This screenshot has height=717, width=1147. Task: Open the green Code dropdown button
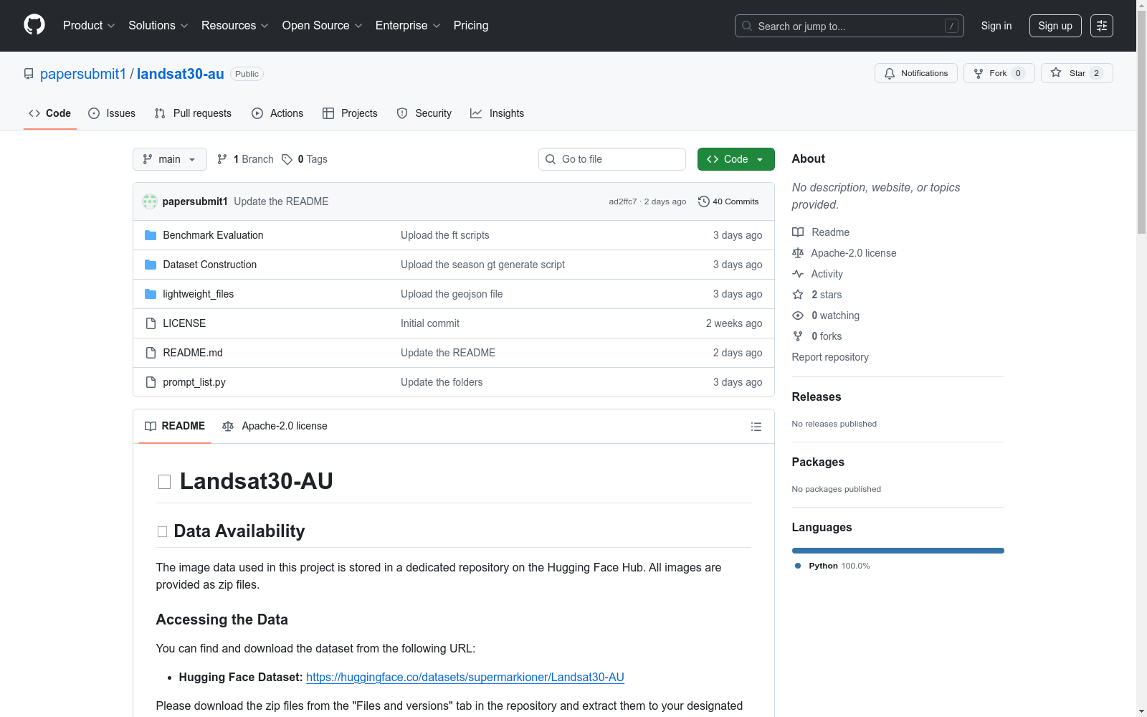736,159
